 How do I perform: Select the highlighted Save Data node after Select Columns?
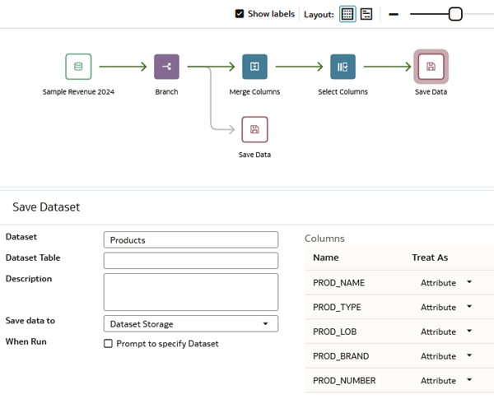pyautogui.click(x=431, y=67)
